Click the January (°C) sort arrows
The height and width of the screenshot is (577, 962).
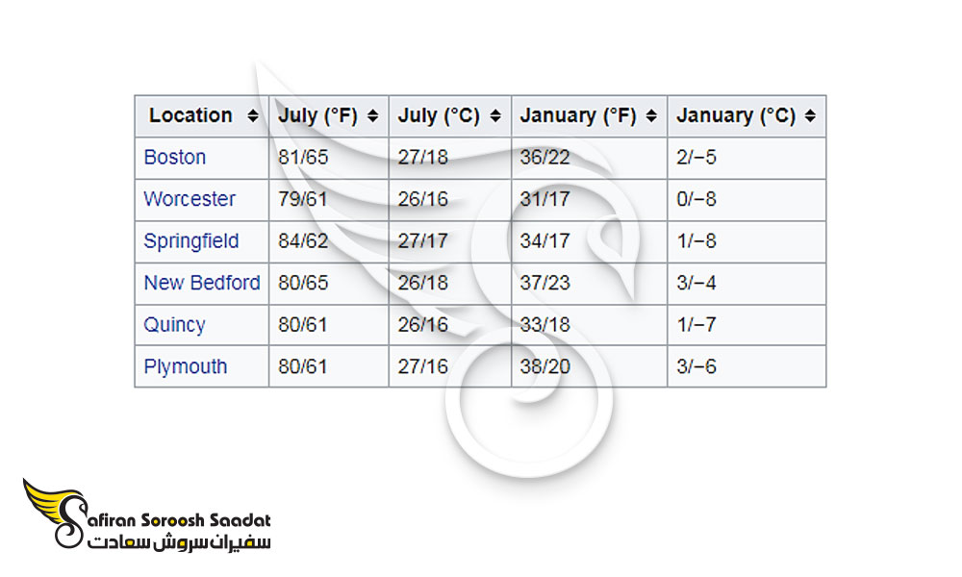[810, 115]
